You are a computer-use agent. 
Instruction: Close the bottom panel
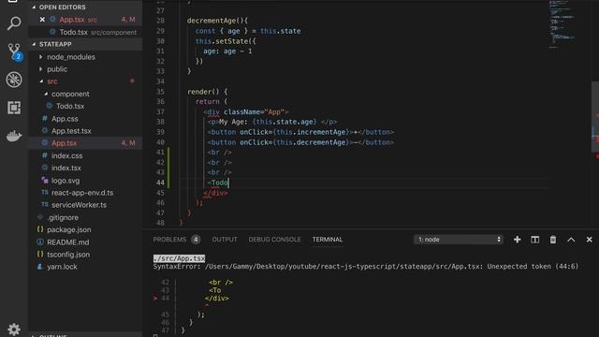[x=589, y=240]
